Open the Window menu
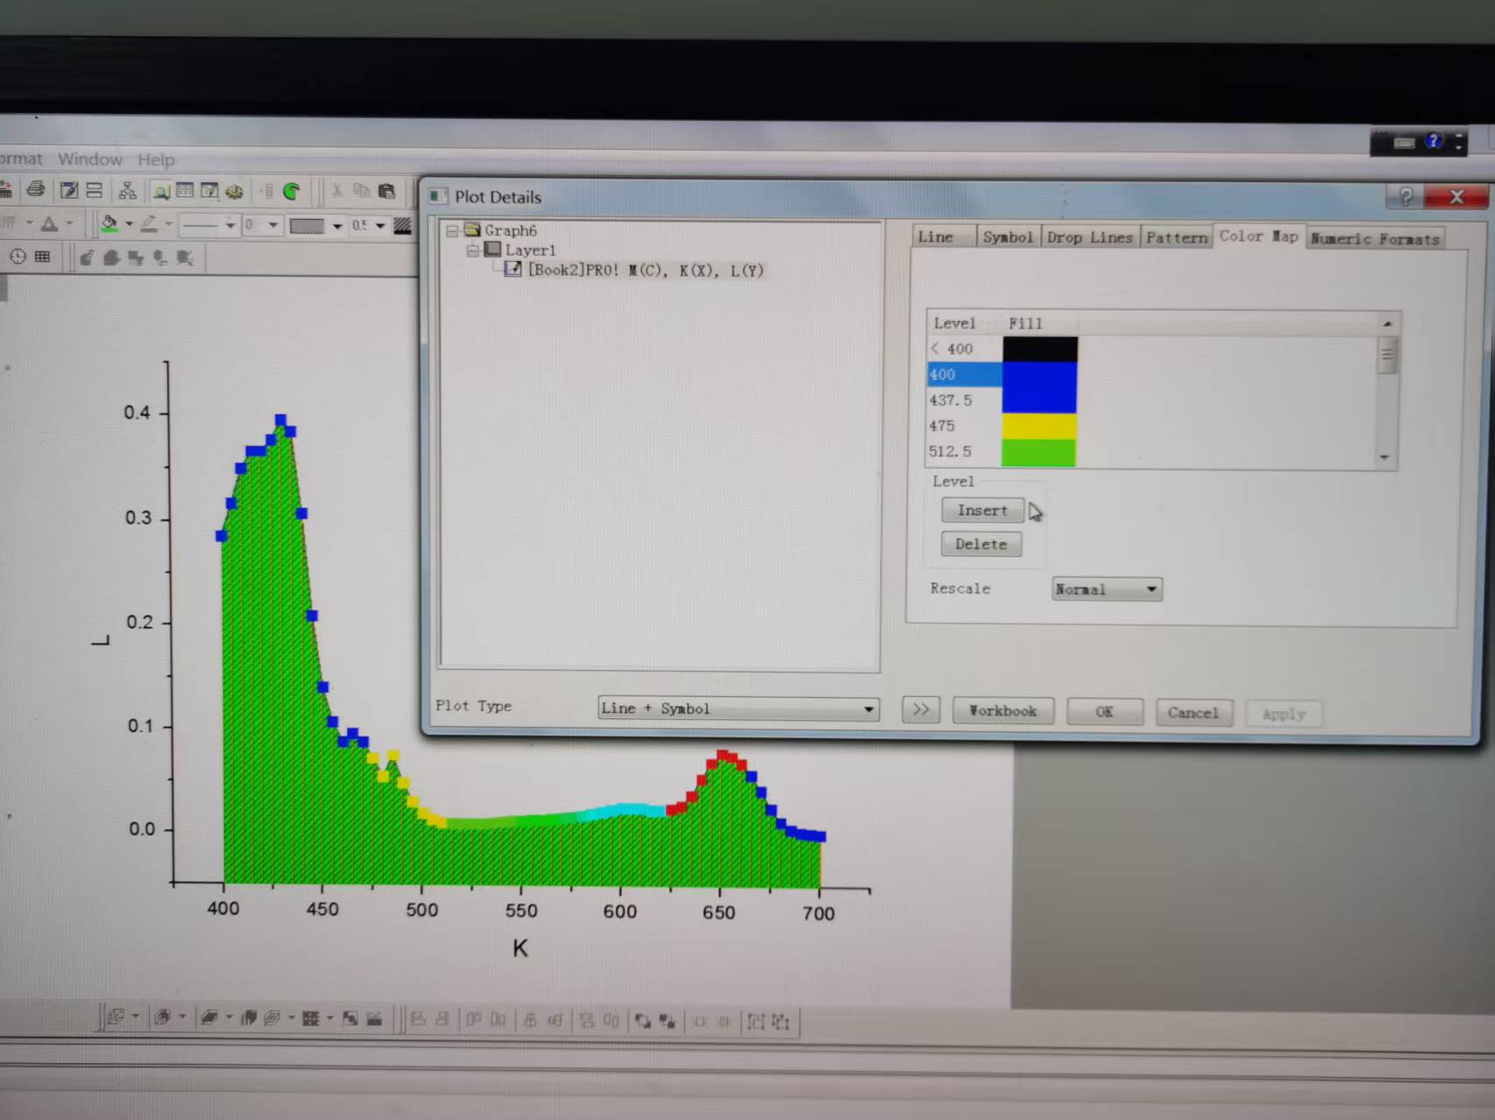 coord(89,159)
